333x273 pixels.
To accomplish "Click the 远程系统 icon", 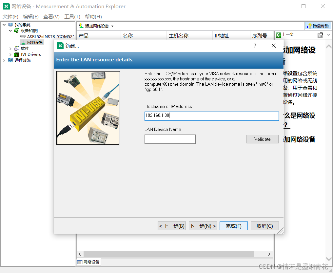I will click(x=10, y=60).
